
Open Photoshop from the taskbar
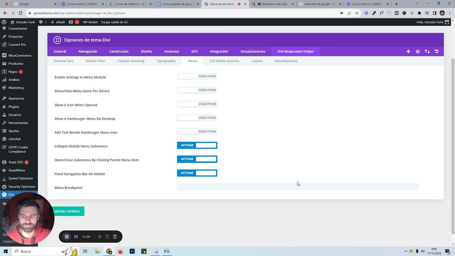tap(132, 251)
